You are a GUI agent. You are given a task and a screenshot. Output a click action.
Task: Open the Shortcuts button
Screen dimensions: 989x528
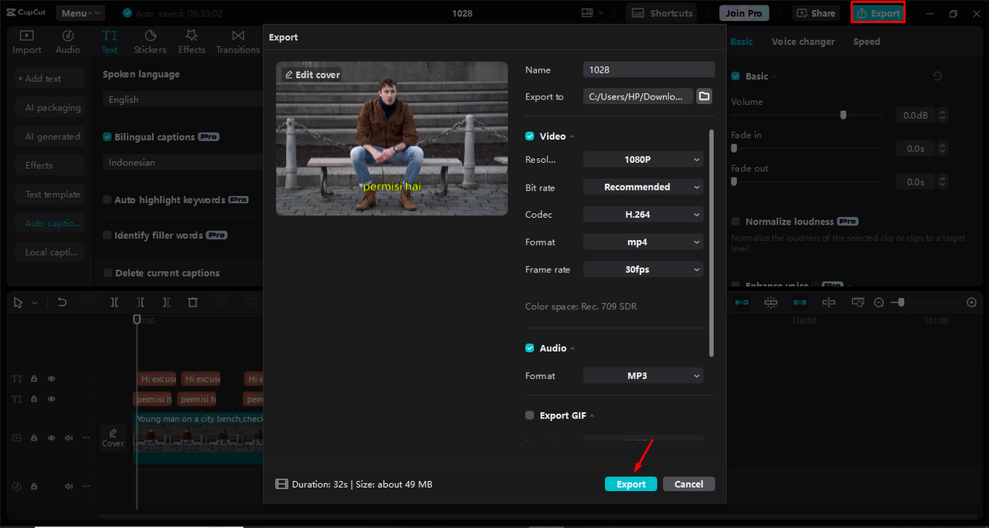coord(661,13)
